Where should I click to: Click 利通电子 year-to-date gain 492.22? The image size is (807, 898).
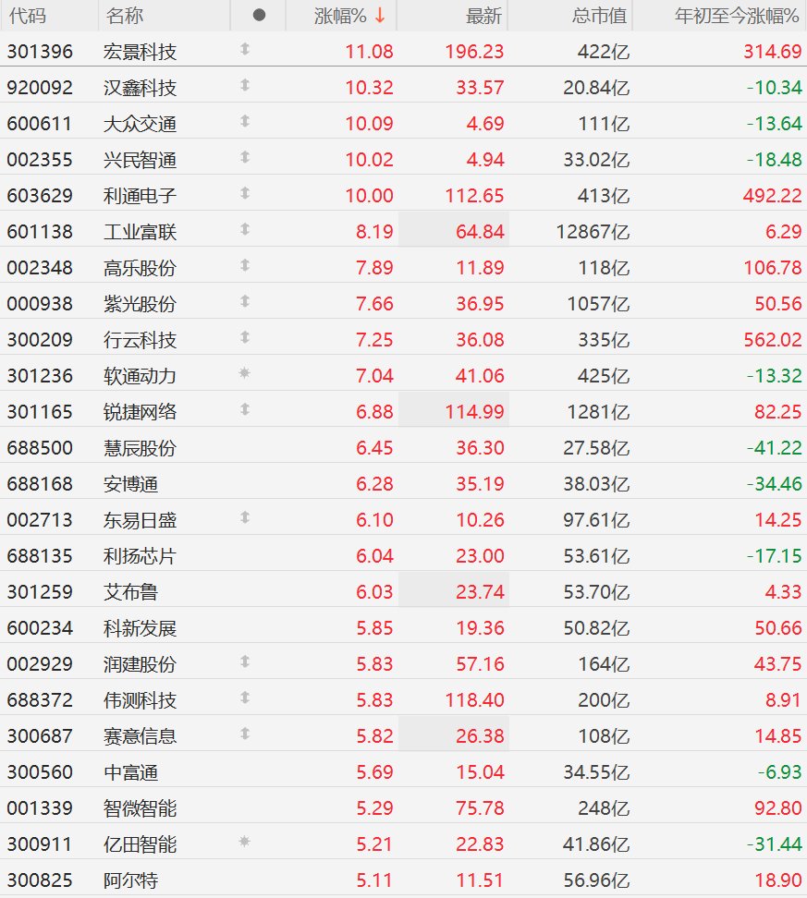tap(773, 196)
